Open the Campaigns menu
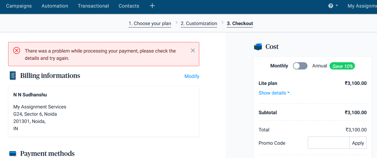This screenshot has width=377, height=158. click(19, 6)
